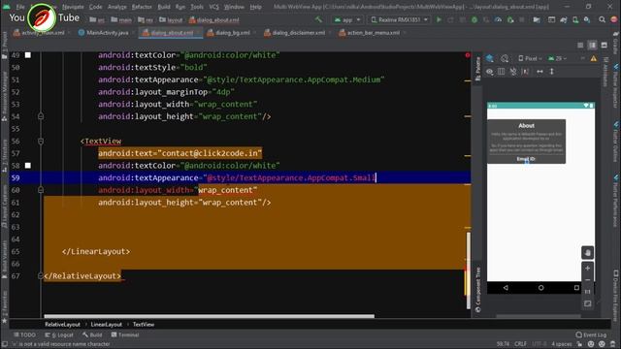
Task: Click the 1:1 actual size zoom button
Action: pyautogui.click(x=588, y=292)
